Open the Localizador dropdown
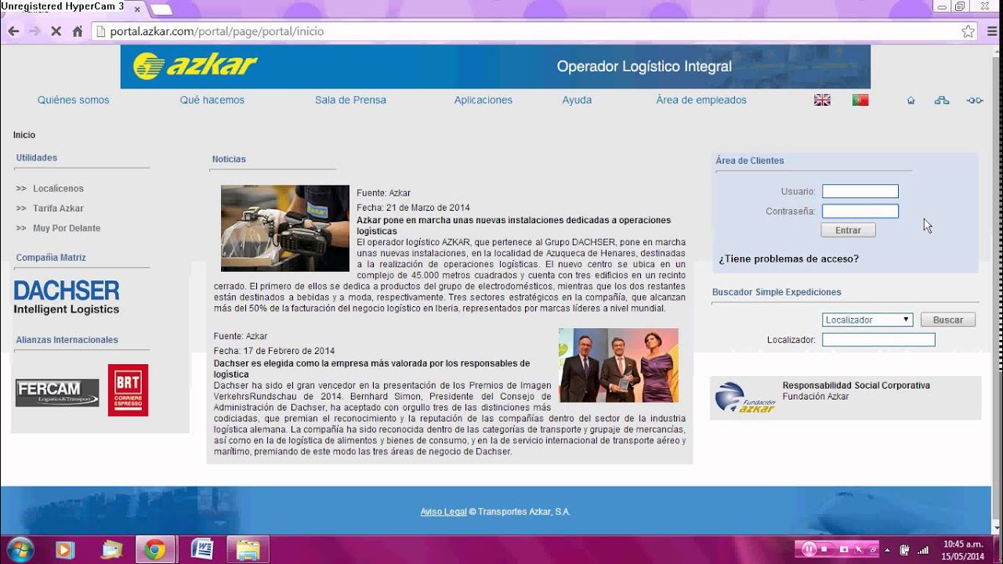Screen dimensions: 1003x564 pyautogui.click(x=867, y=320)
